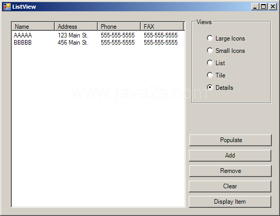Click the Clear button
The width and height of the screenshot is (280, 216).
[230, 186]
